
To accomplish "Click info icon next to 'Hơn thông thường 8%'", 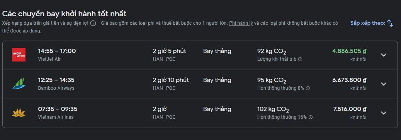I will coord(308,88).
